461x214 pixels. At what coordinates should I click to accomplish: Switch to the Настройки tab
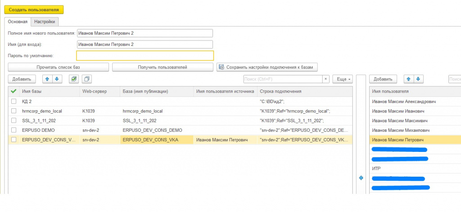(x=45, y=21)
